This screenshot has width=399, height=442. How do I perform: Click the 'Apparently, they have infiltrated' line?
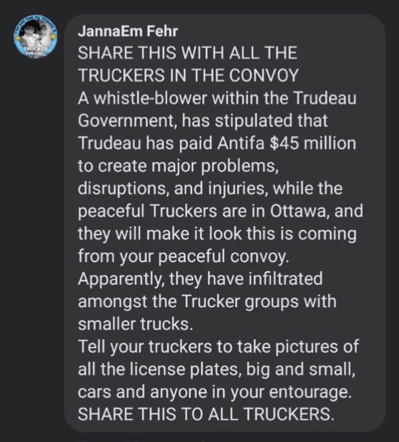pyautogui.click(x=200, y=279)
